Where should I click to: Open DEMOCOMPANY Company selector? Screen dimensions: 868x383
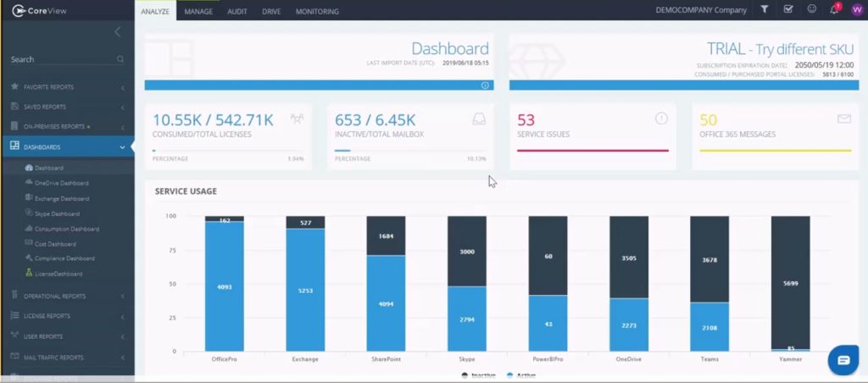pos(701,10)
